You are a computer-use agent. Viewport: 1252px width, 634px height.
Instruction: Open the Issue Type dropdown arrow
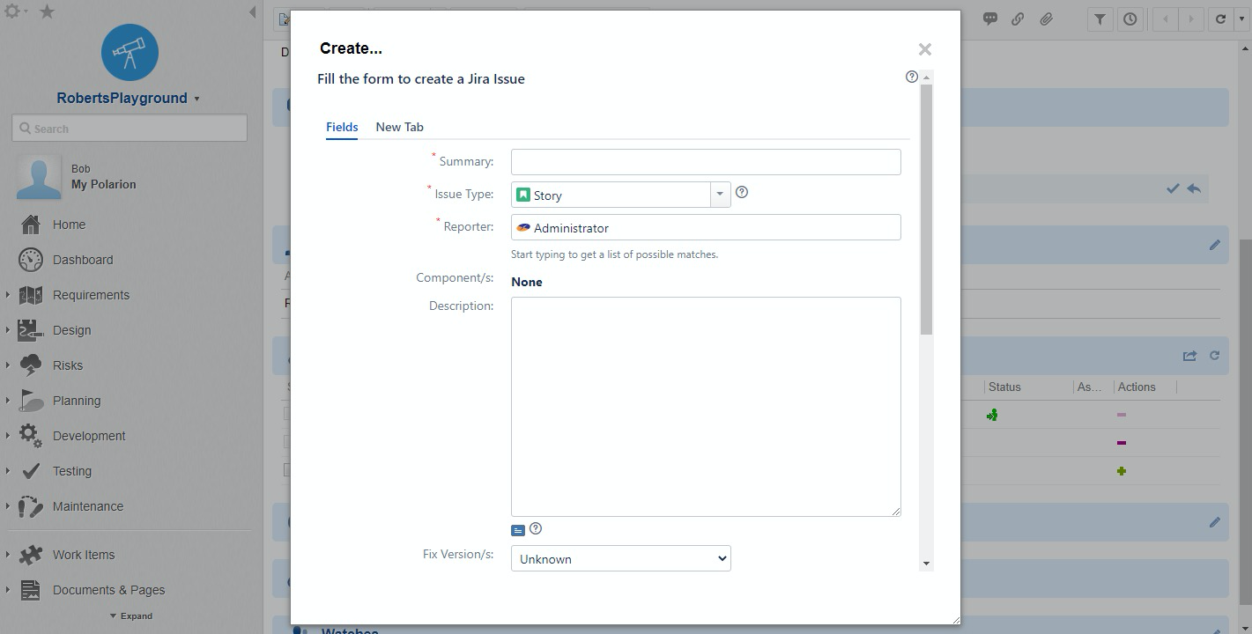(721, 195)
